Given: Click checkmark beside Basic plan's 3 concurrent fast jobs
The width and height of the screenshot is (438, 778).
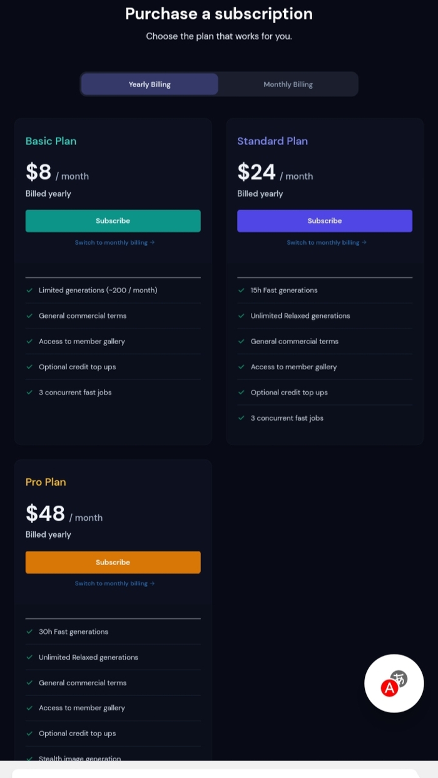Looking at the screenshot, I should click(29, 392).
